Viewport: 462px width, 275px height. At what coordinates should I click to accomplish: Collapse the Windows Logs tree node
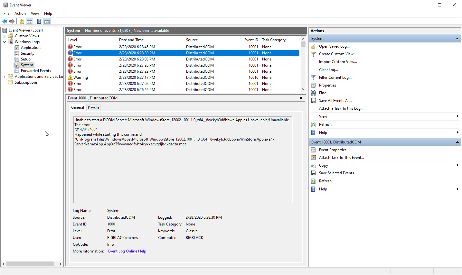(4, 42)
